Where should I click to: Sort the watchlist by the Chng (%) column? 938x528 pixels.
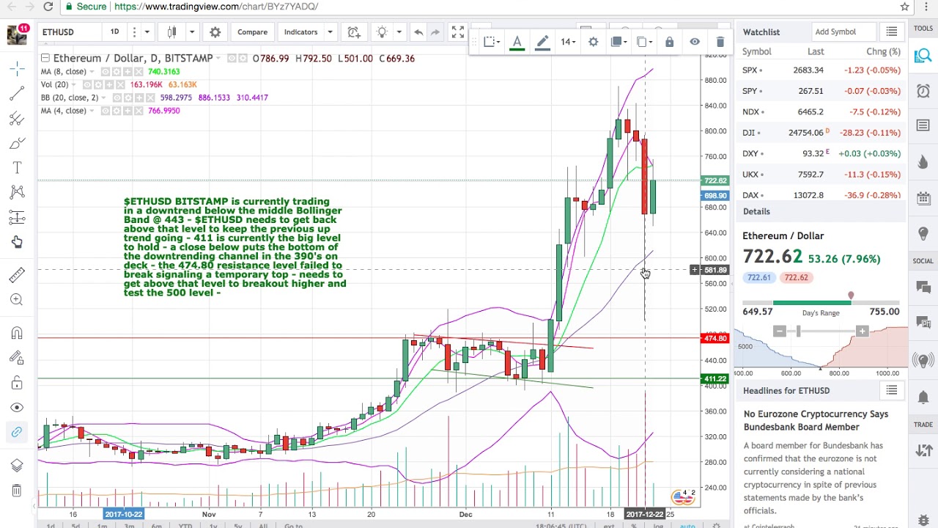883,51
